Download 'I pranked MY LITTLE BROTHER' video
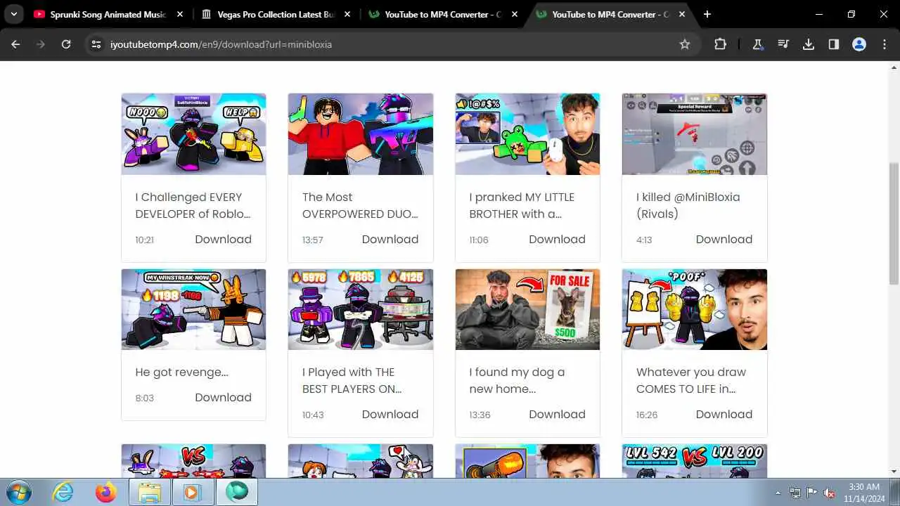Image resolution: width=900 pixels, height=506 pixels. click(557, 239)
